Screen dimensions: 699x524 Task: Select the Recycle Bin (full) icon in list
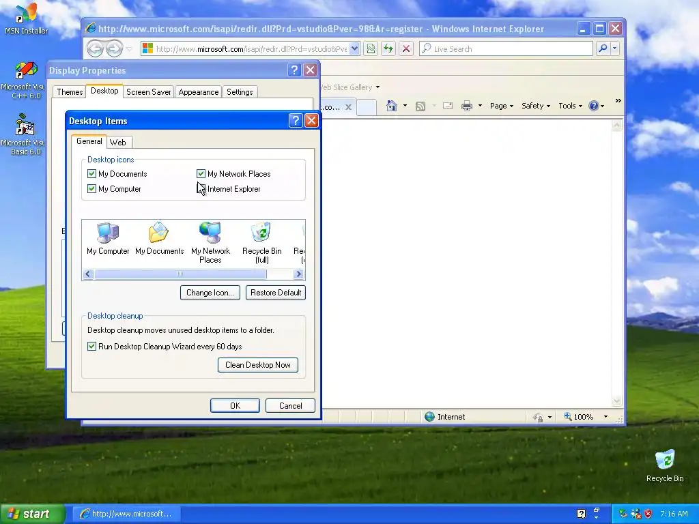pos(261,244)
